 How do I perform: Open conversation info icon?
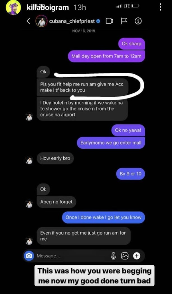pyautogui.click(x=138, y=21)
